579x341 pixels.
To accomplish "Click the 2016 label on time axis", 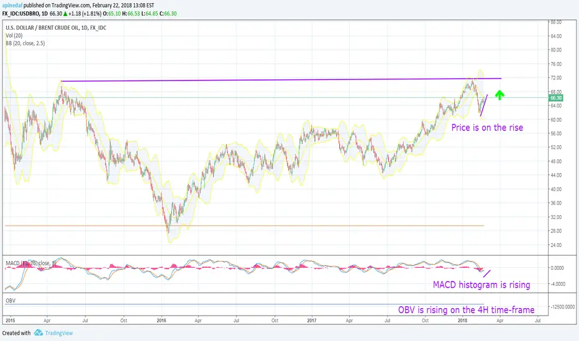I will click(162, 321).
